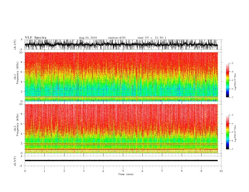The height and width of the screenshot is (192, 249).
Task: Click the time axis tick label "2"
Action: tap(64, 171)
